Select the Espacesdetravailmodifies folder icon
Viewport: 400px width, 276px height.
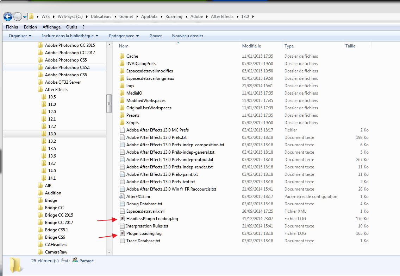(x=122, y=71)
